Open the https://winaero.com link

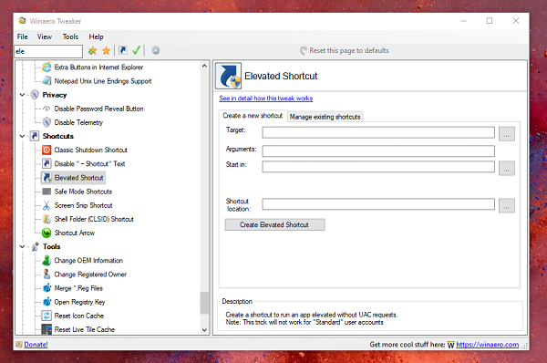(488, 345)
